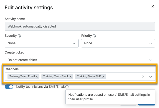
Task: Remove the Training Team SMS chip
Action: [x=103, y=76]
